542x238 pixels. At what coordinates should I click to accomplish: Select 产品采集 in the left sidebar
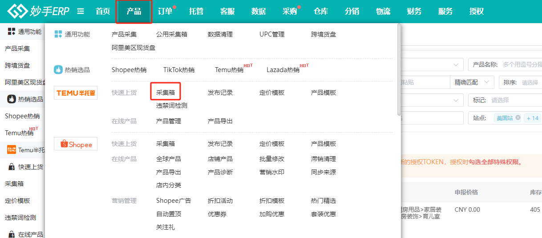[x=17, y=48]
